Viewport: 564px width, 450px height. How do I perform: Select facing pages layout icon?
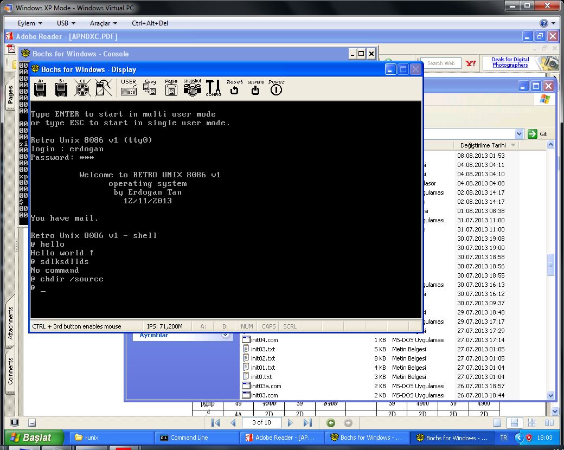pos(549,423)
